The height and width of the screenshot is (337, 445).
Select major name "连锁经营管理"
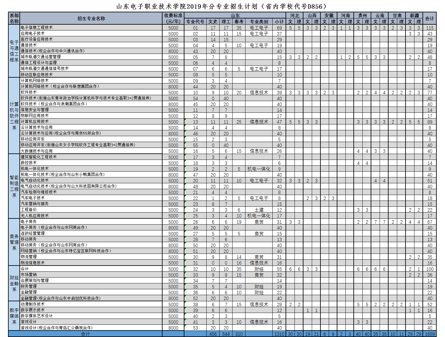click(33, 233)
